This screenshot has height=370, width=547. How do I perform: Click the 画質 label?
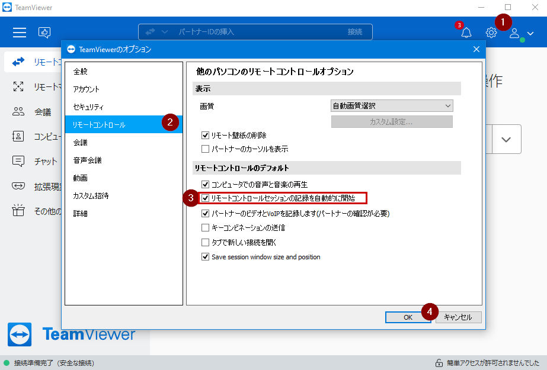pyautogui.click(x=206, y=106)
